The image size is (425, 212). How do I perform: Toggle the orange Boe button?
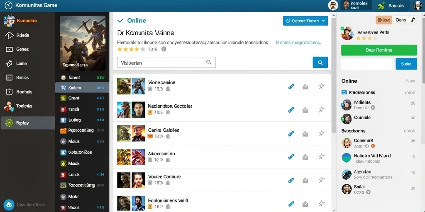coord(383,20)
